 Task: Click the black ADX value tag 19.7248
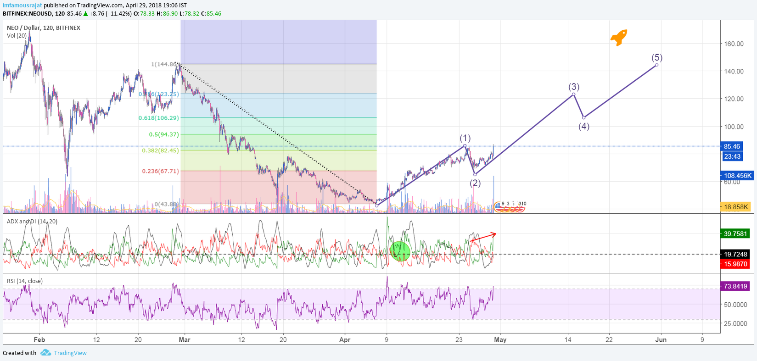[735, 254]
